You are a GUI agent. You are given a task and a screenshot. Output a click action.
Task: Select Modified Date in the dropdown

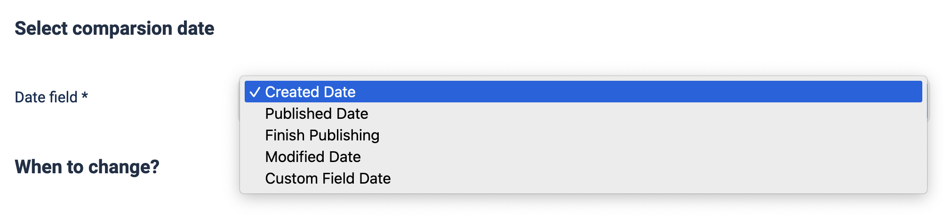point(313,157)
